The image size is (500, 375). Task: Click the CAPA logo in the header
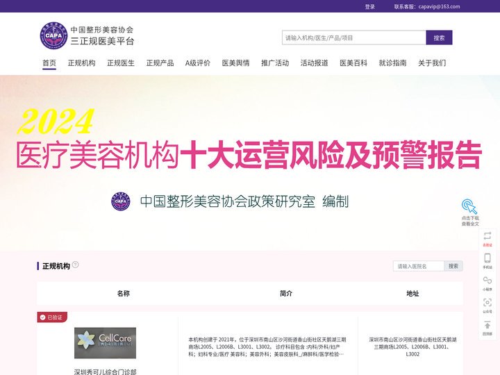(53, 35)
